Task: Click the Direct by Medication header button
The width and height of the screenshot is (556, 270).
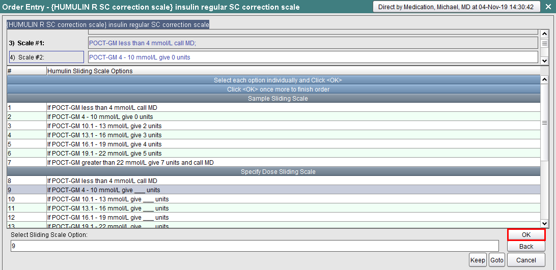Action: [x=457, y=7]
